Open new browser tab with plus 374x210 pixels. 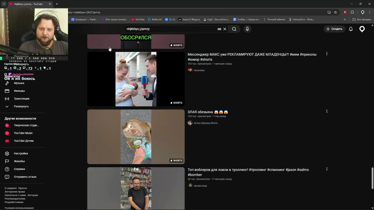coord(57,4)
